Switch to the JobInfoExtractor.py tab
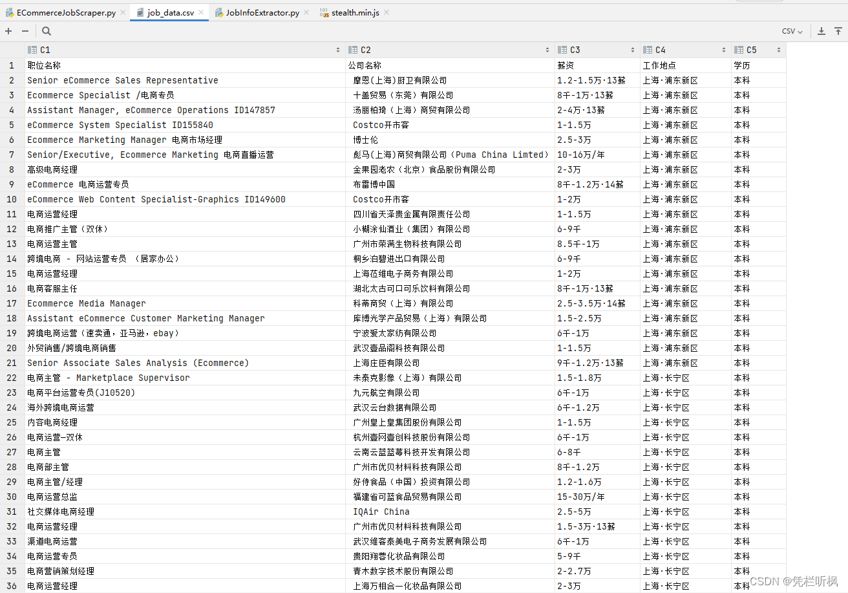Image resolution: width=848 pixels, height=593 pixels. (261, 13)
